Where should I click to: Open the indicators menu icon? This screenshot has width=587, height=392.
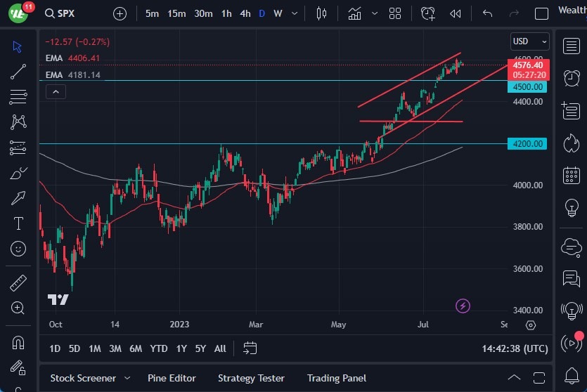click(355, 13)
